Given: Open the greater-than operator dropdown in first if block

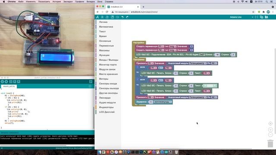Looking at the screenshot, I should (160, 68).
